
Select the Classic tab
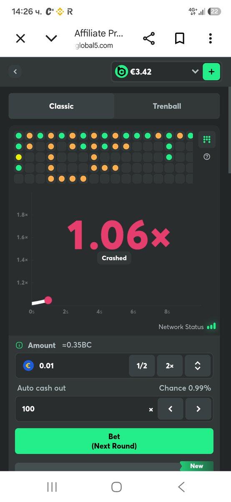pos(61,106)
